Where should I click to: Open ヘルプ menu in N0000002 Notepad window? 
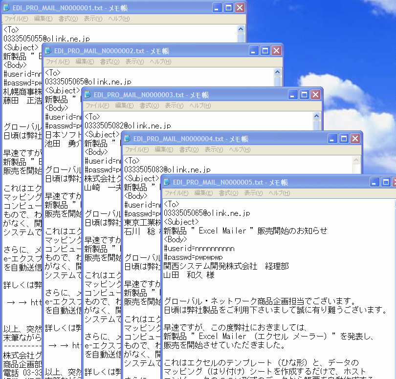coord(160,62)
